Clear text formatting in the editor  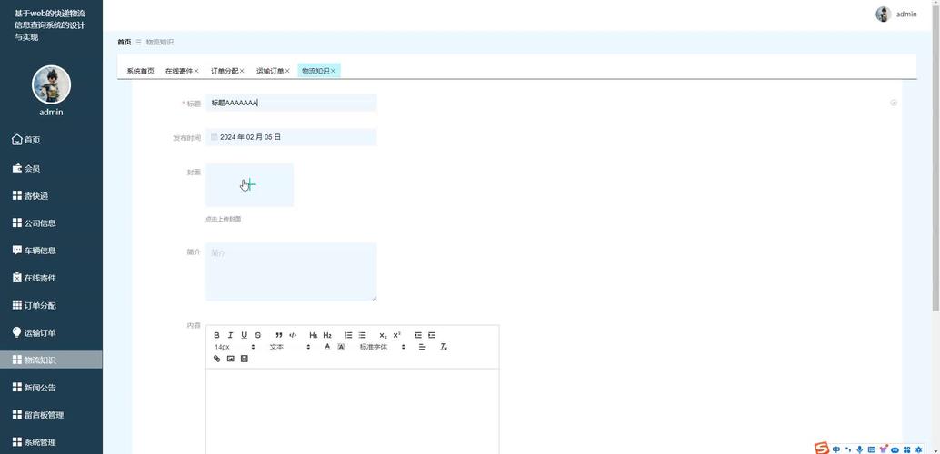click(x=444, y=347)
